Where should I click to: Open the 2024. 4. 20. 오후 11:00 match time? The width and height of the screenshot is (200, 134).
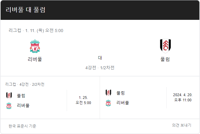pyautogui.click(x=183, y=97)
